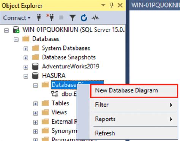The height and width of the screenshot is (141, 180).
Task: Collapse the Databases folder node
Action: [16, 40]
